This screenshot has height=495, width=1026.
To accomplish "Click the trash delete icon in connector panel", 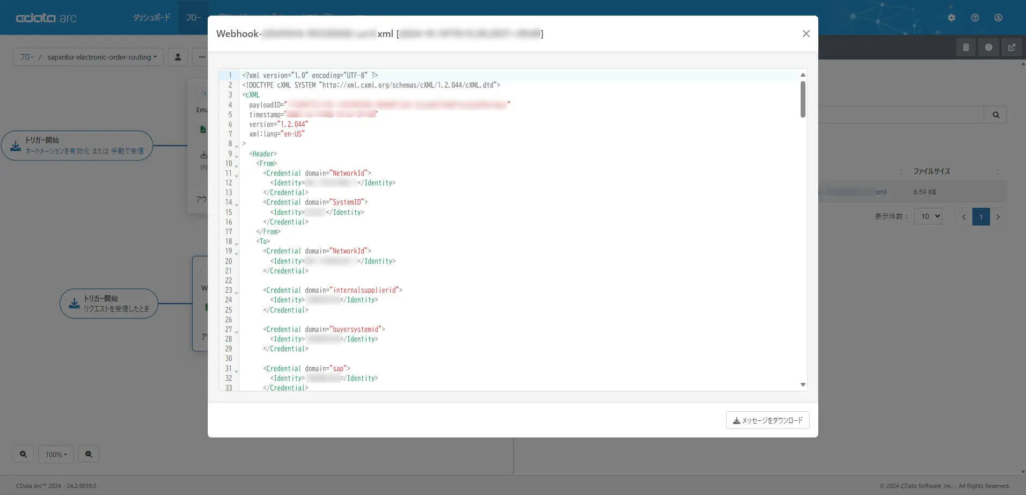I will [x=966, y=47].
